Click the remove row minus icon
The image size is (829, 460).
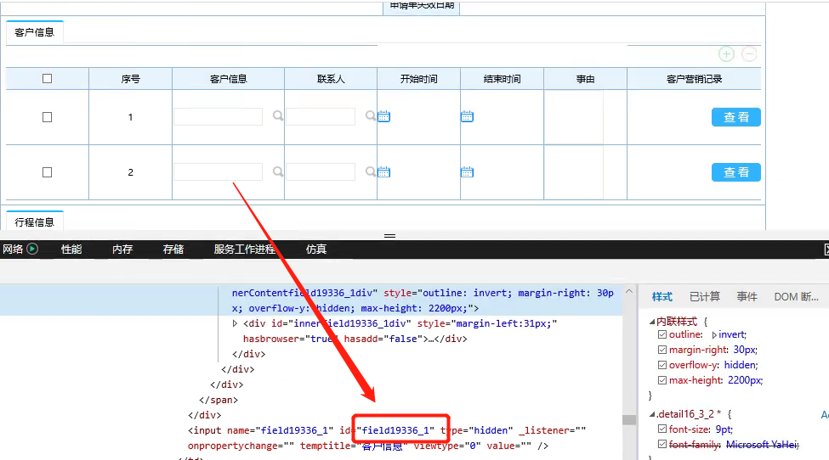749,53
